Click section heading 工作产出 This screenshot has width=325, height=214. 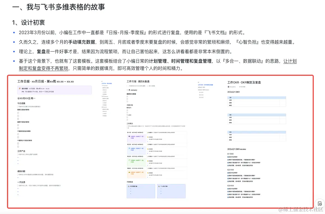[21, 151]
